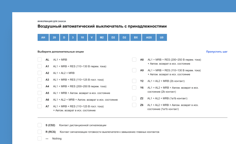
Task: Click the Пропустить шаг link
Action: point(216,52)
